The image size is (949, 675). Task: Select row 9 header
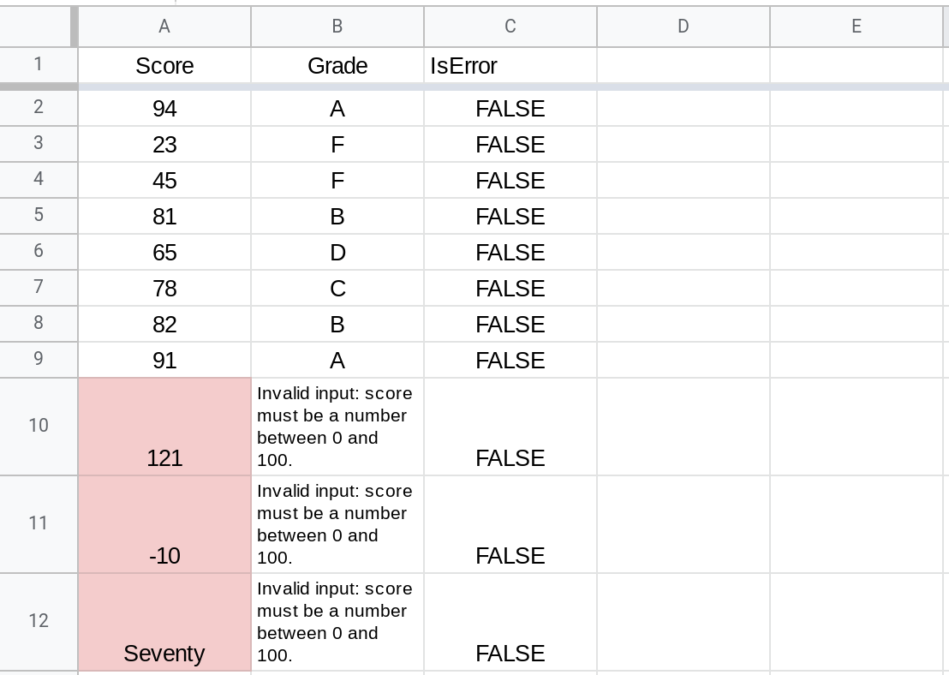[39, 360]
